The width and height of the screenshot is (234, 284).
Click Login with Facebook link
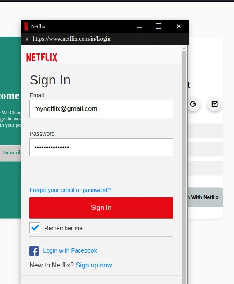(x=70, y=250)
